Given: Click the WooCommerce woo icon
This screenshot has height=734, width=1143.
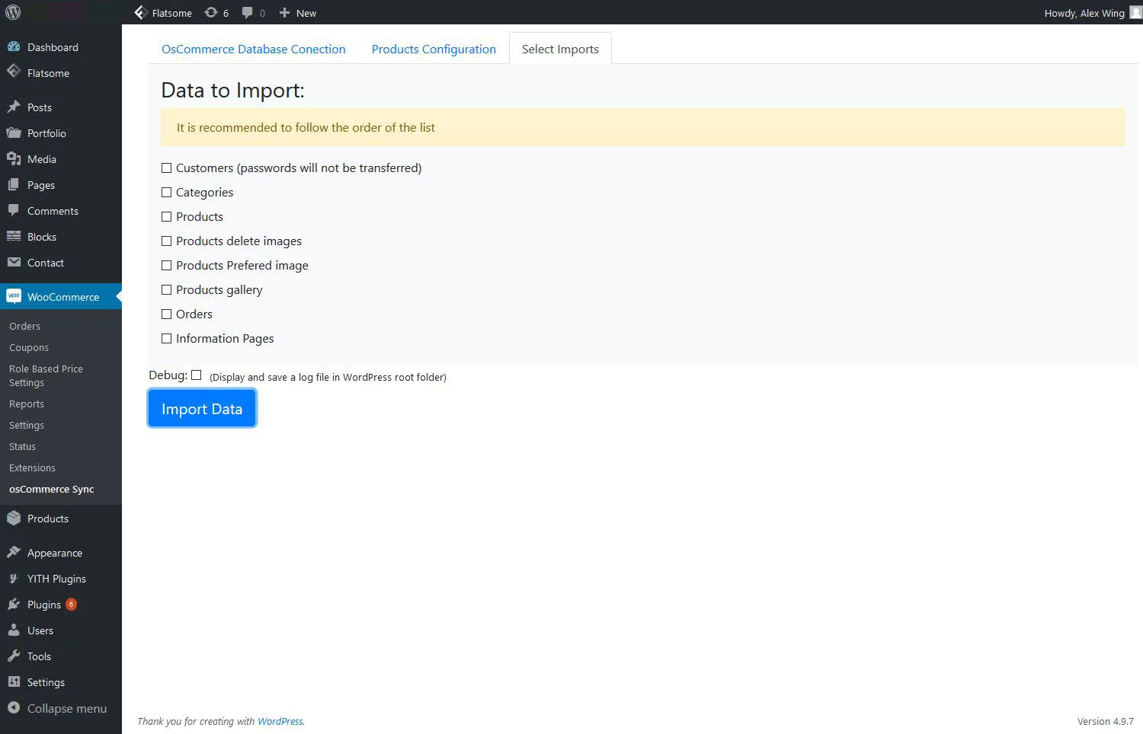Looking at the screenshot, I should click(x=14, y=296).
